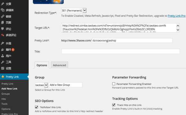Click the Tracking Options heading
Viewport: 186px width, 115px height.
(125, 99)
